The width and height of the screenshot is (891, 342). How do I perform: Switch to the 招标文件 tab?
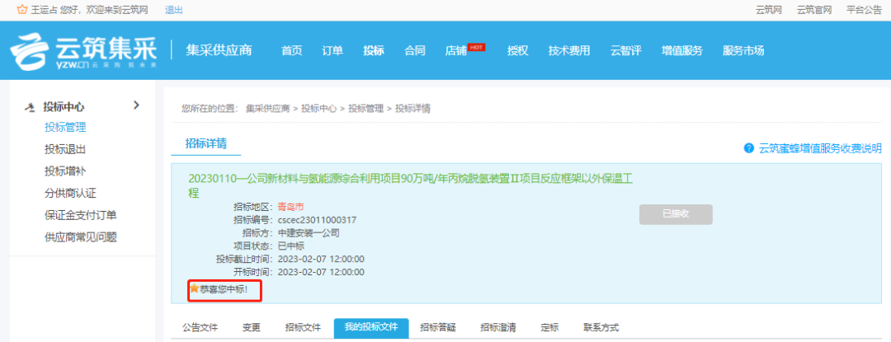pos(303,327)
